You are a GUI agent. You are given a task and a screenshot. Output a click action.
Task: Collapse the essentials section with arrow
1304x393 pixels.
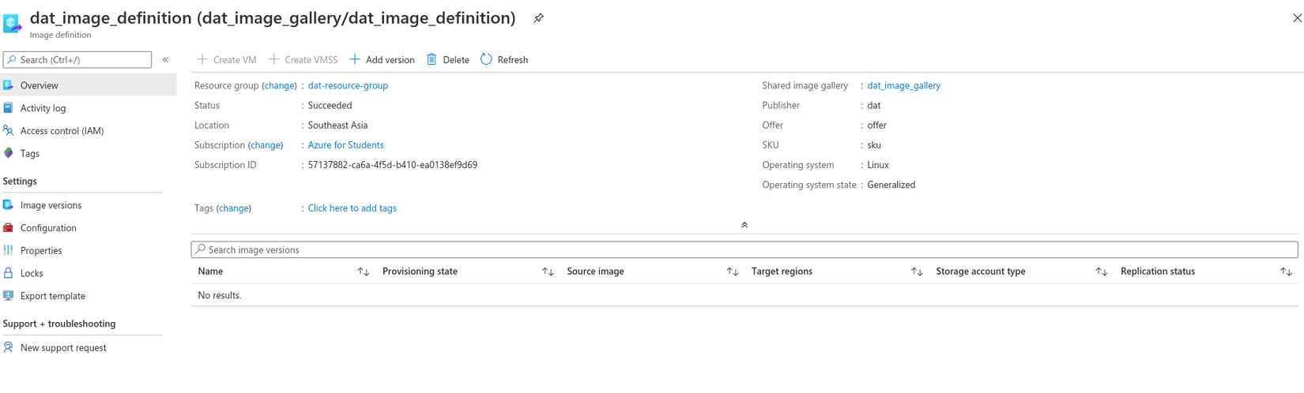tap(744, 225)
